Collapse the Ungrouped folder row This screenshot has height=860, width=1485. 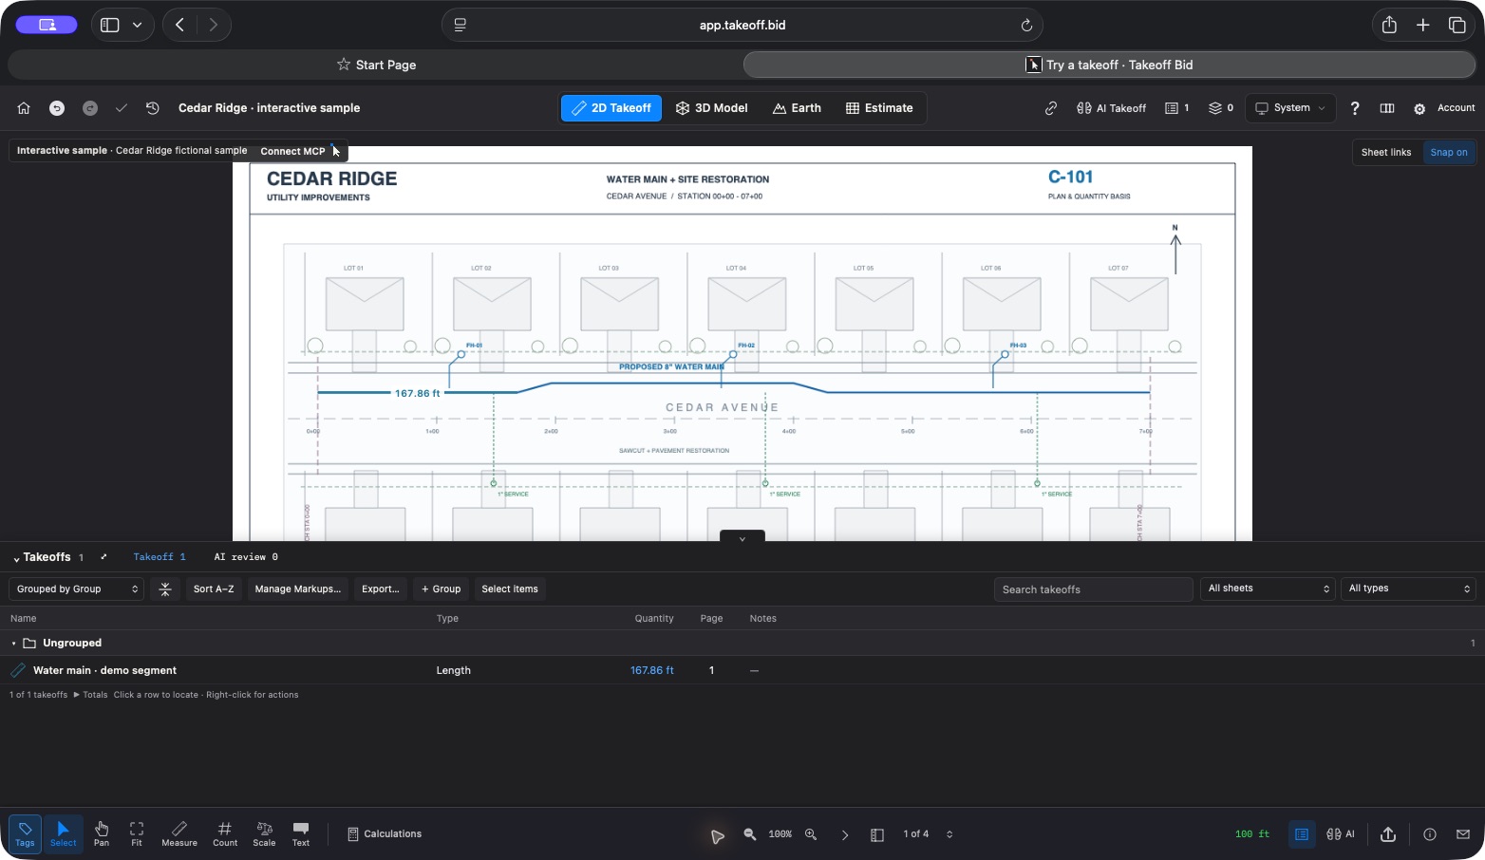pyautogui.click(x=14, y=644)
